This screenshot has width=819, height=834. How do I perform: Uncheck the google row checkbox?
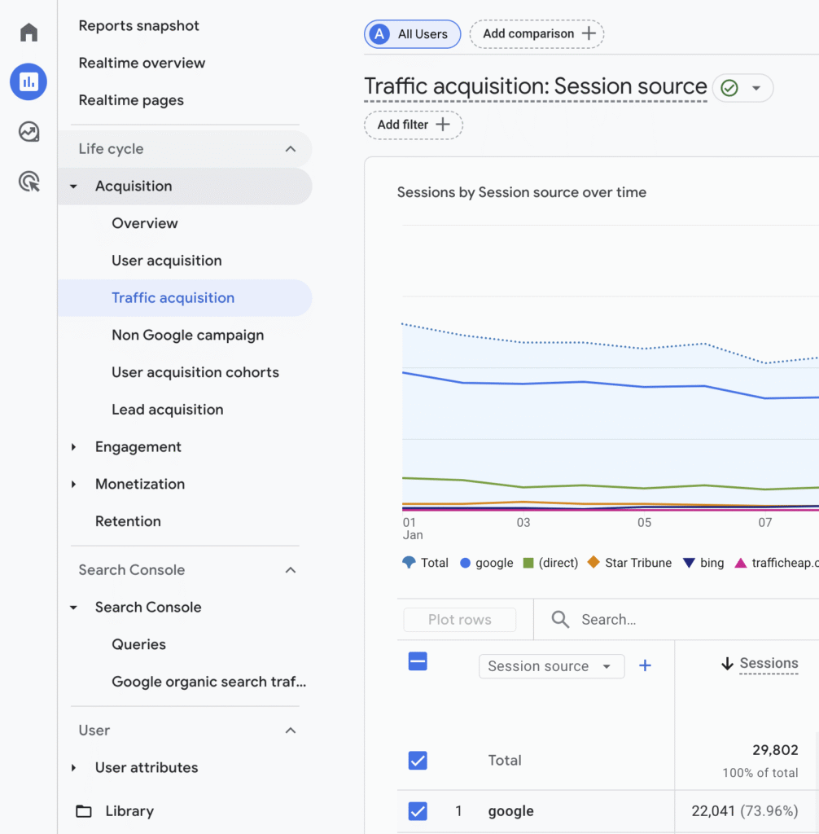click(x=418, y=811)
